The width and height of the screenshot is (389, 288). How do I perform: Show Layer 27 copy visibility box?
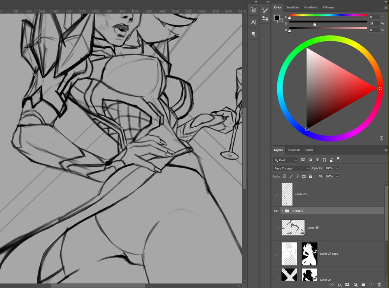coord(276,253)
